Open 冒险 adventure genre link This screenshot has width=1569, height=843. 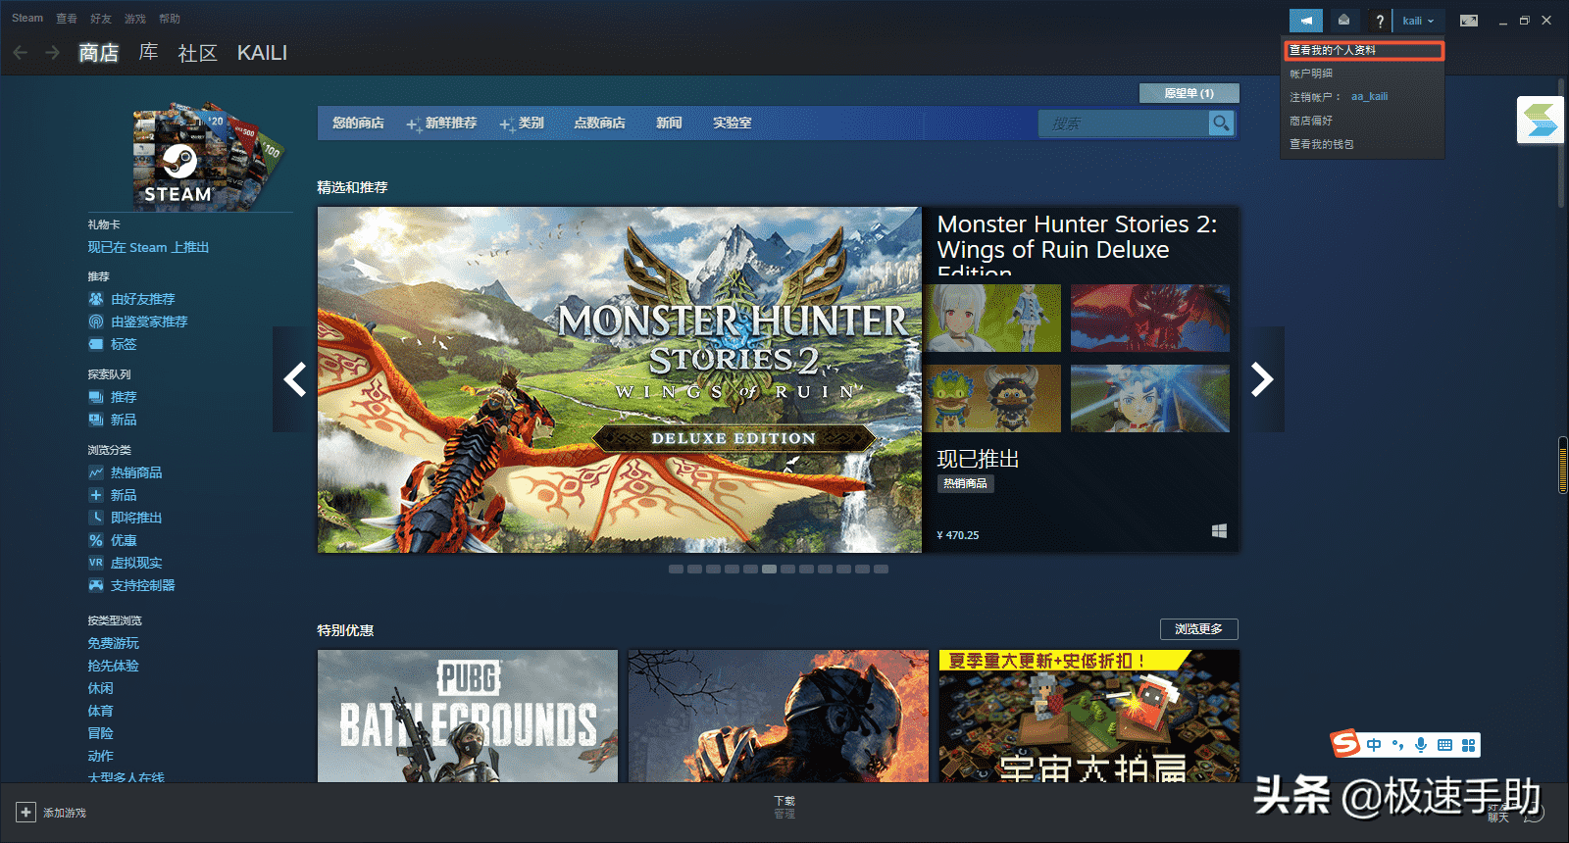click(100, 733)
